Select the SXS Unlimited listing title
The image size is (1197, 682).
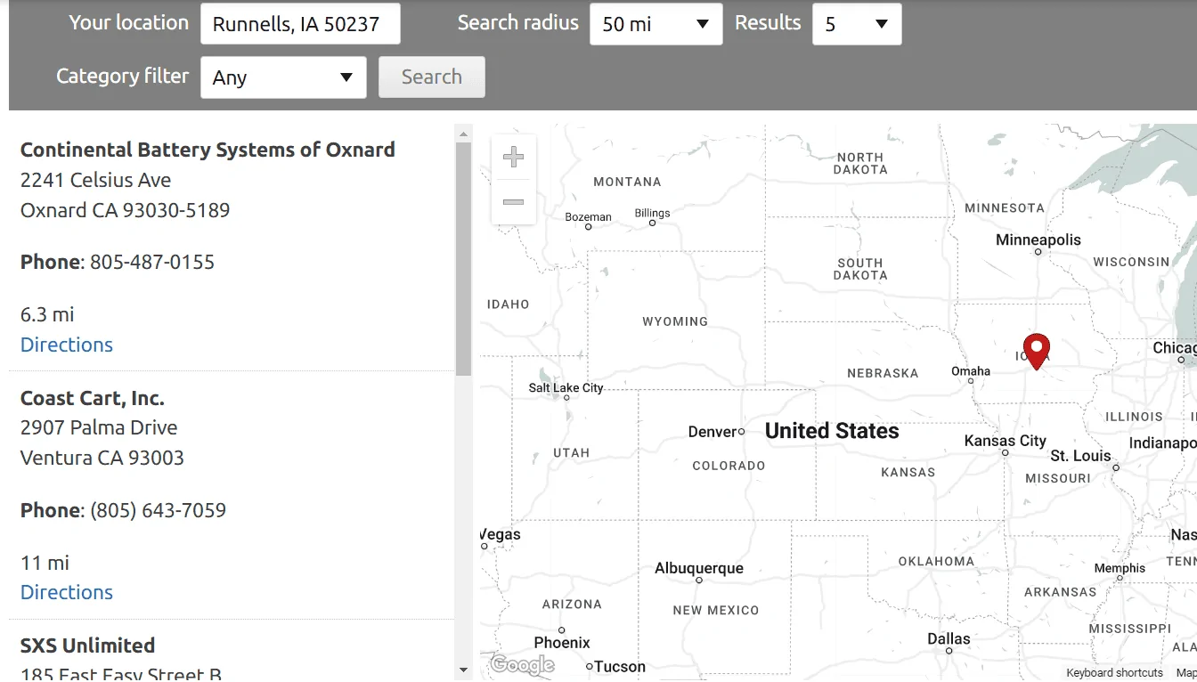(87, 645)
